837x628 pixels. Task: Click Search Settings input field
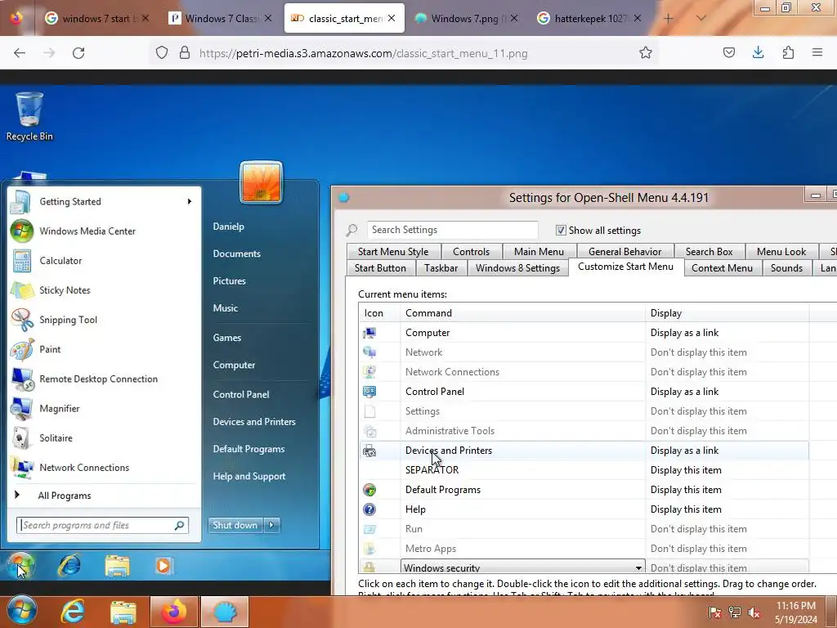coord(452,230)
